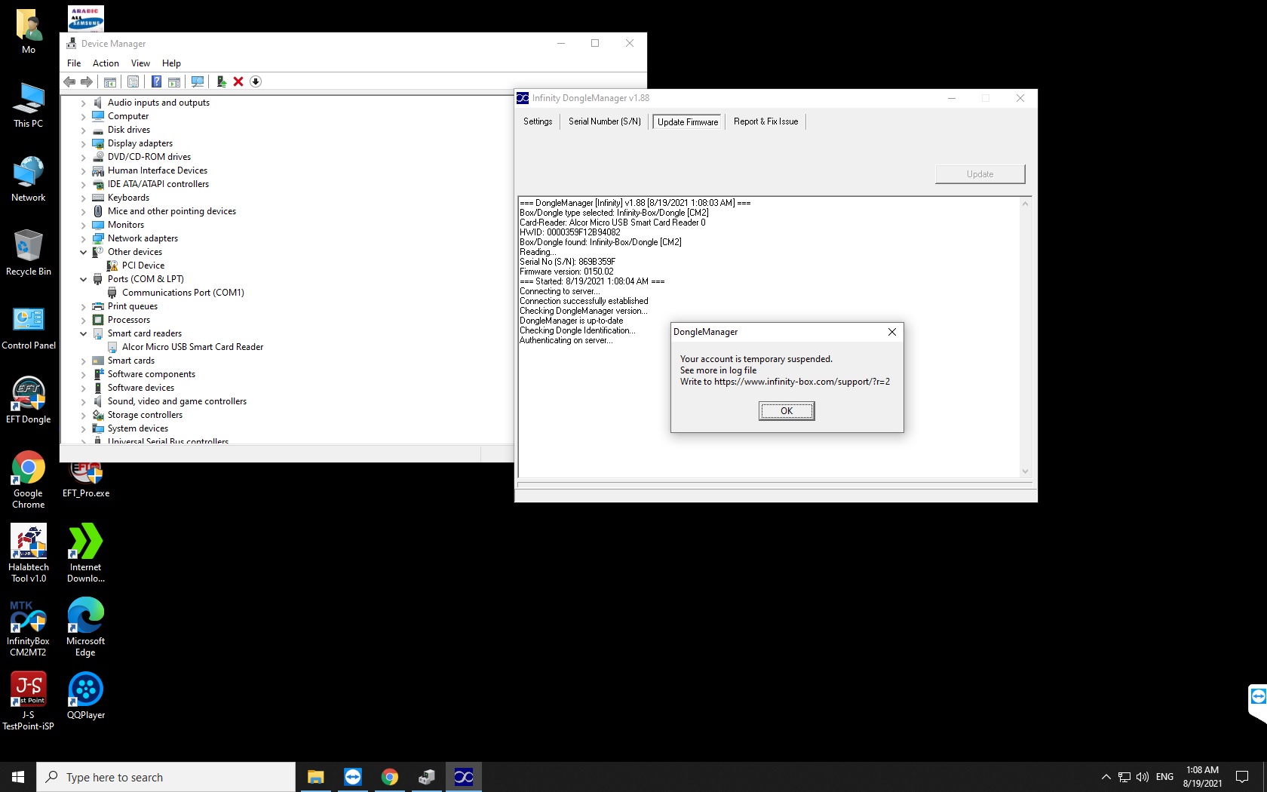Open EFT Dongle desktop shortcut
The height and width of the screenshot is (792, 1267).
[29, 401]
